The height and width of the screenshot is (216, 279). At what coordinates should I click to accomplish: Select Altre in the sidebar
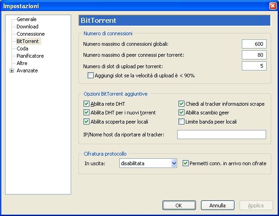[22, 63]
